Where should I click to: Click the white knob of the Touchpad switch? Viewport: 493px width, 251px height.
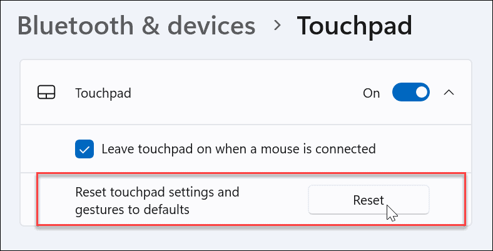(421, 93)
